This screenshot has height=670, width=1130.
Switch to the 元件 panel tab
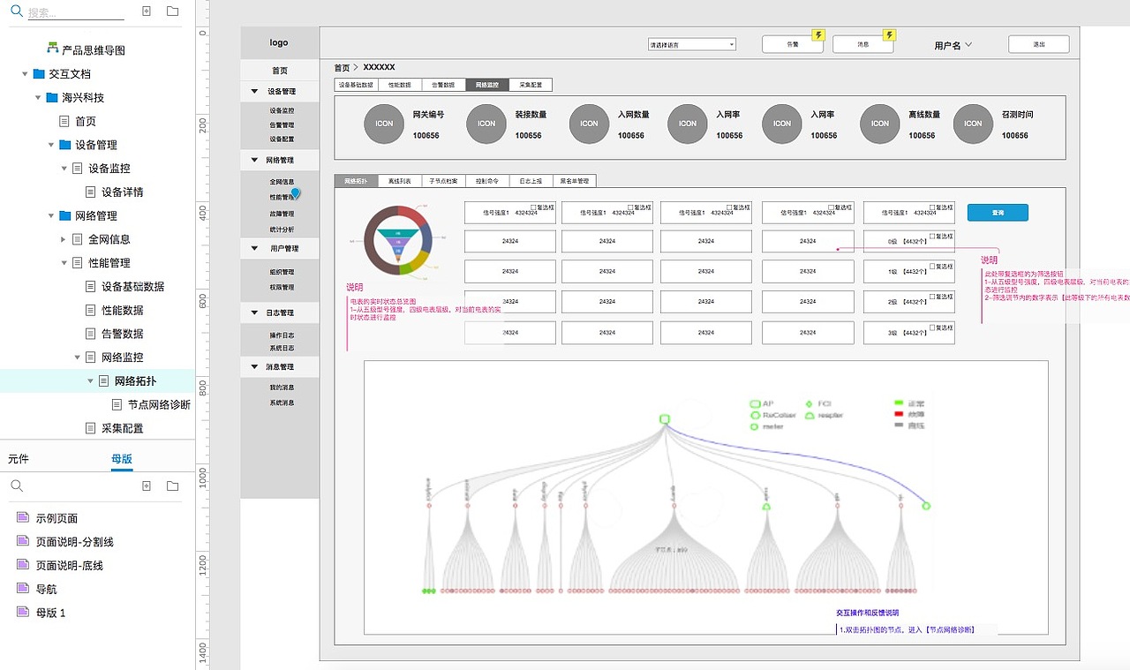pos(19,459)
